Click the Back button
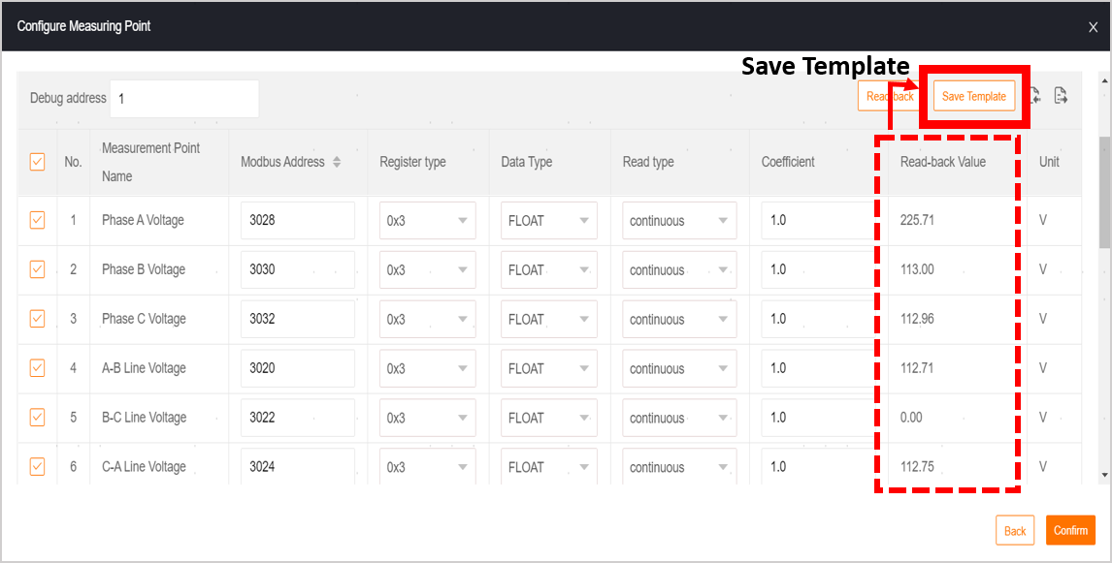Screen dimensions: 1112x563 [x=1015, y=530]
